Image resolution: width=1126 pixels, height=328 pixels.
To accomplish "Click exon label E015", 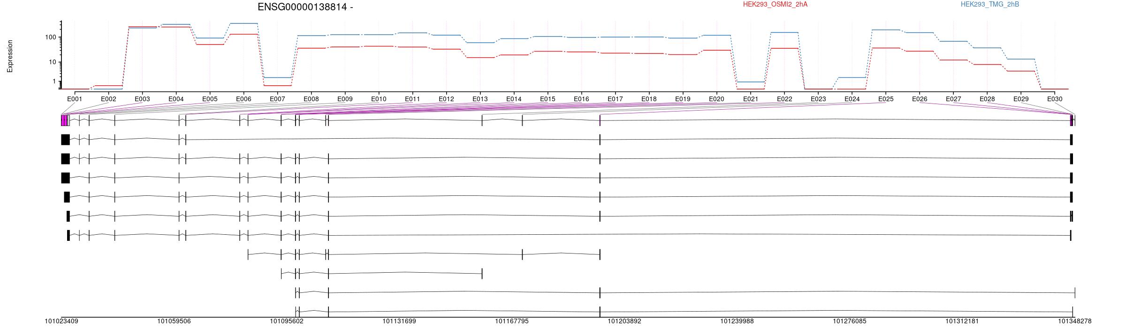I will coord(548,99).
